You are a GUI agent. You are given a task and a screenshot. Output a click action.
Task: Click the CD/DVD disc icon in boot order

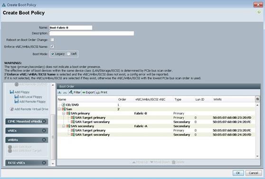(63, 105)
